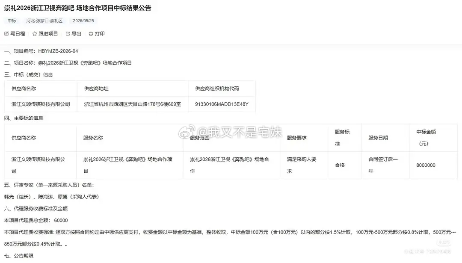This screenshot has width=462, height=263.
Task: Click the 跟进项目 star icon
Action: pos(35,34)
